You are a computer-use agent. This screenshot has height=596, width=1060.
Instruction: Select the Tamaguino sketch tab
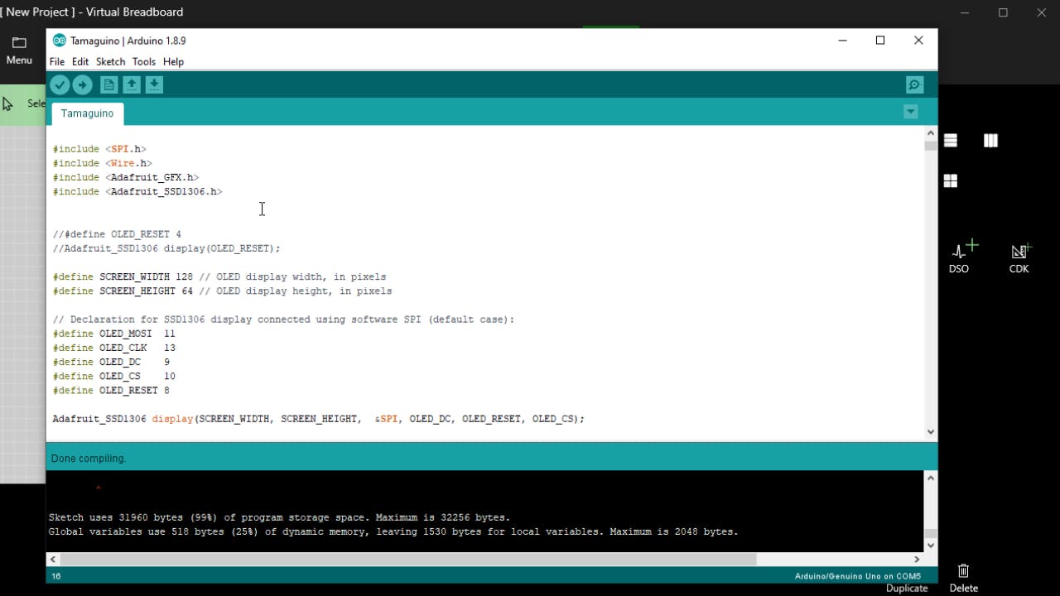[87, 113]
